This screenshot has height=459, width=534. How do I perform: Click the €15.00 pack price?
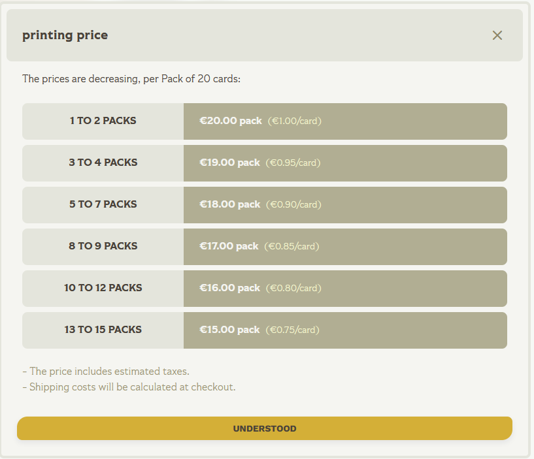click(x=229, y=330)
